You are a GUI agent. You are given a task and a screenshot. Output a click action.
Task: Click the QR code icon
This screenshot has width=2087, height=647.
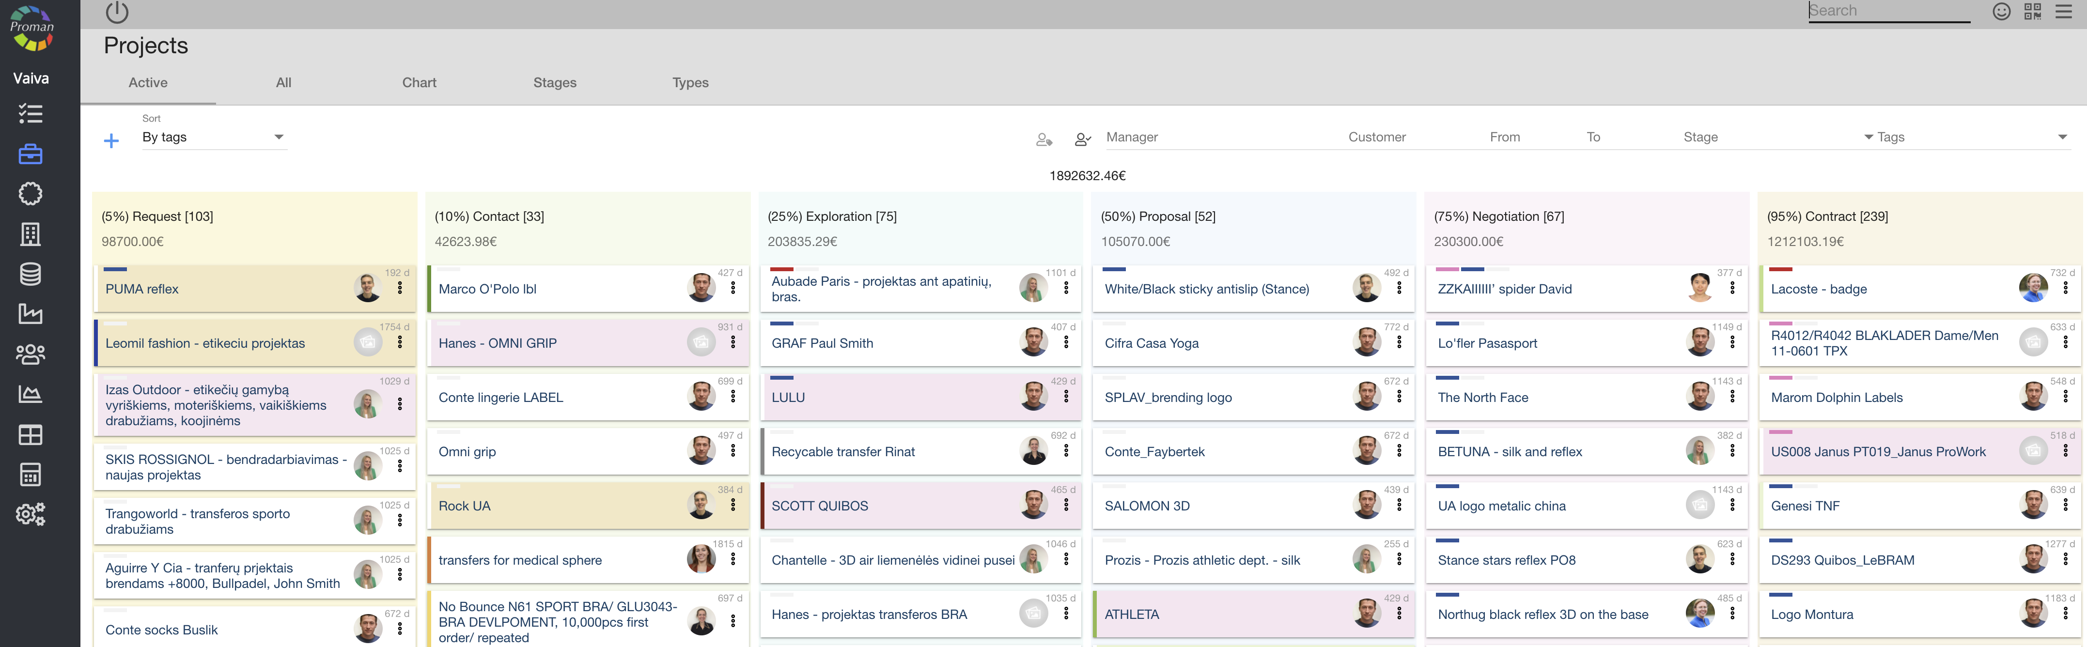click(x=2032, y=11)
